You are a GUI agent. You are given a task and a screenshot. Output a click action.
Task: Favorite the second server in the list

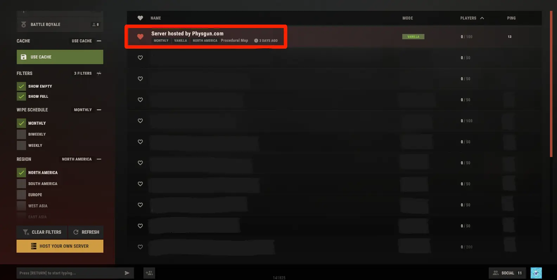(140, 58)
